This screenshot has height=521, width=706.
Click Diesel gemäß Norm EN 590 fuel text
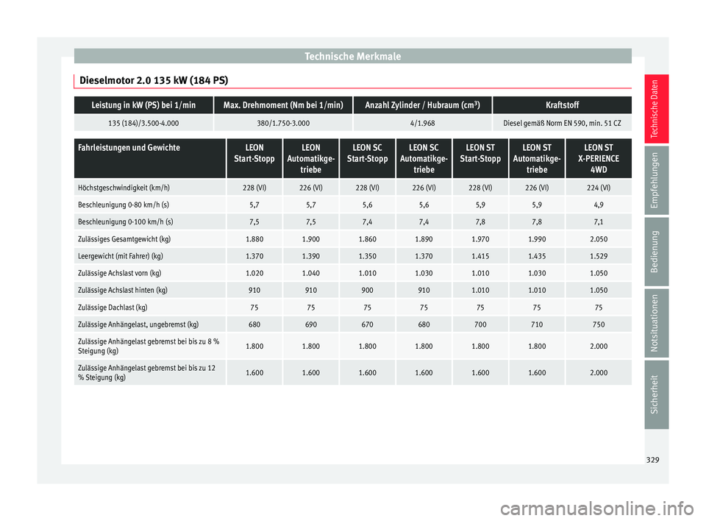[563, 123]
